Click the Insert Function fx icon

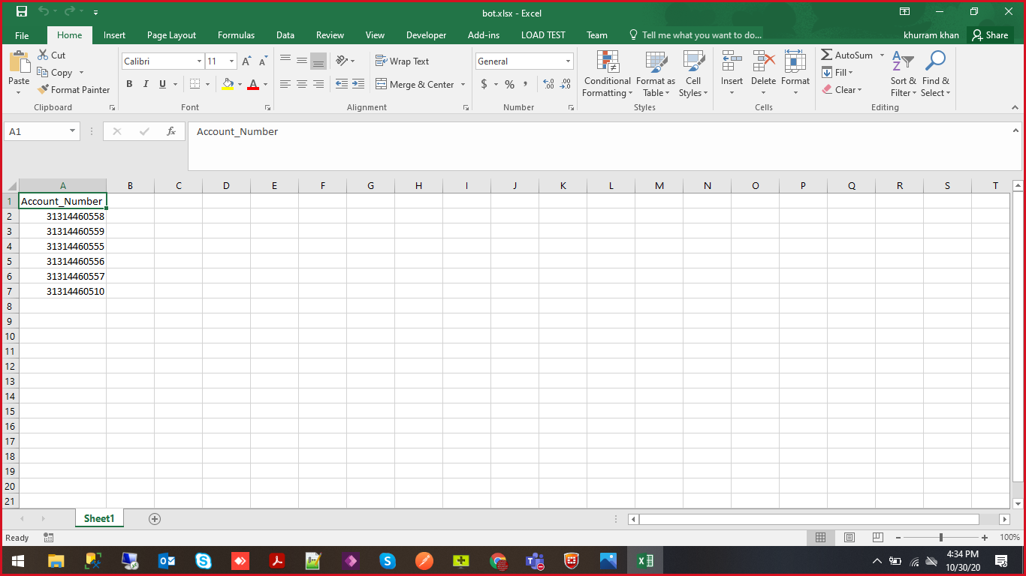coord(171,132)
